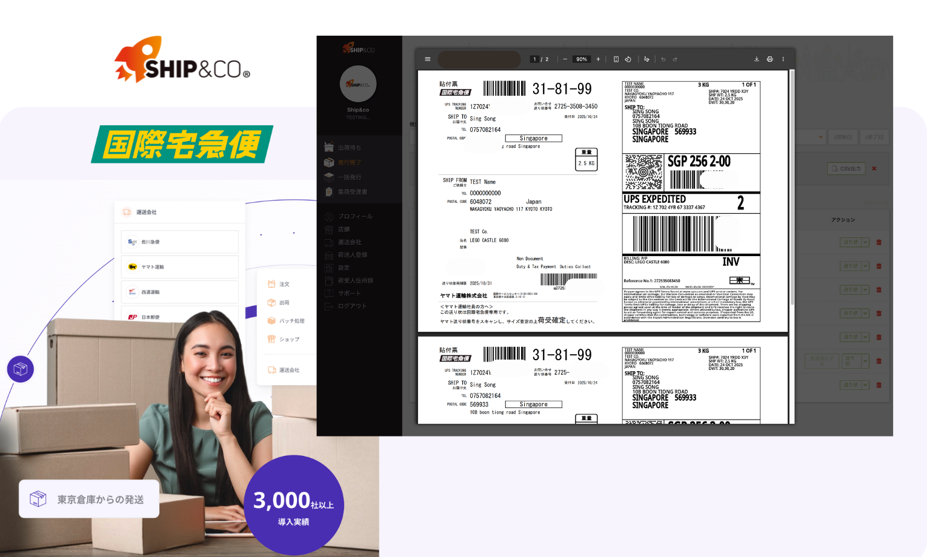Click ログアウト in the dark sidebar

pyautogui.click(x=351, y=306)
